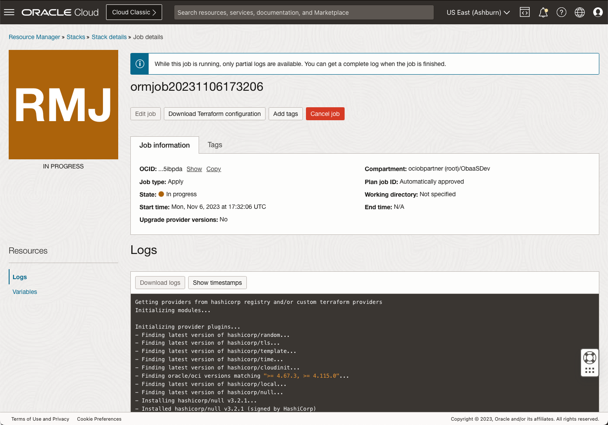Click the info icon in the banner
This screenshot has width=608, height=425.
139,64
